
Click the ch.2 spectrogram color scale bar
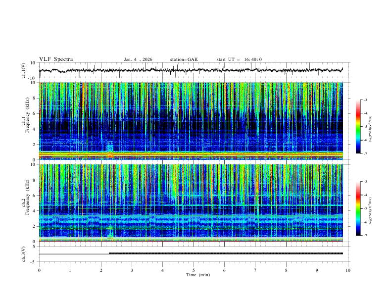(x=358, y=208)
